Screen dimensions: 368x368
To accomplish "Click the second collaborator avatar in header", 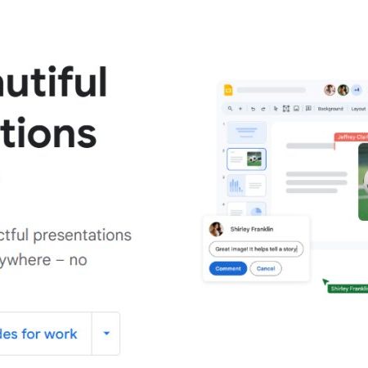I will 343,90.
